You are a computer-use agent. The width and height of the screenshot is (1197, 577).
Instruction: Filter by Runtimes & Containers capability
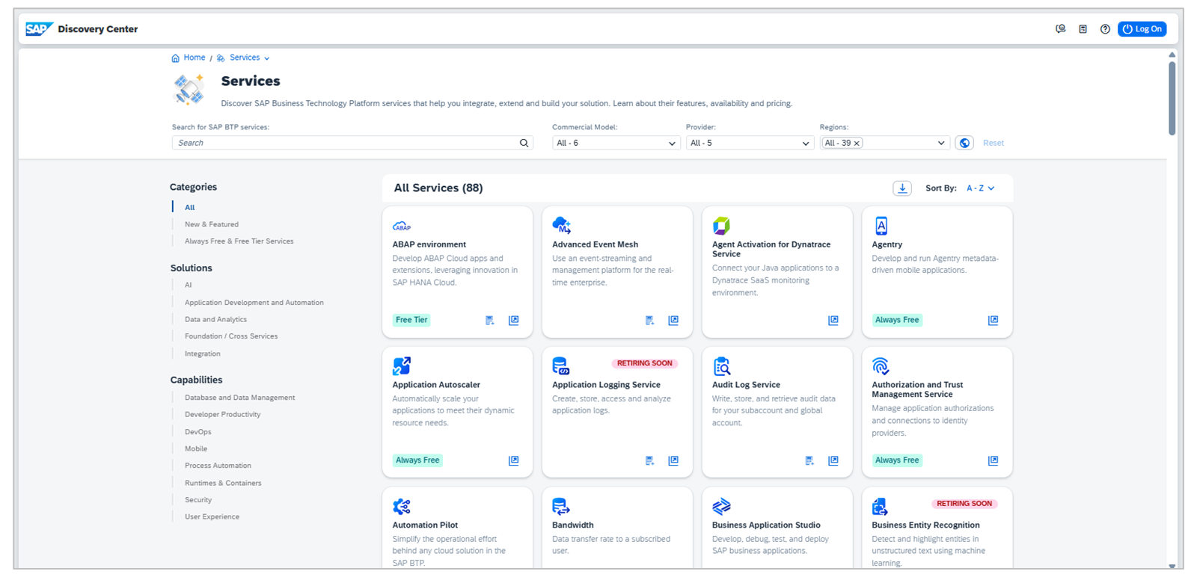[x=223, y=483]
